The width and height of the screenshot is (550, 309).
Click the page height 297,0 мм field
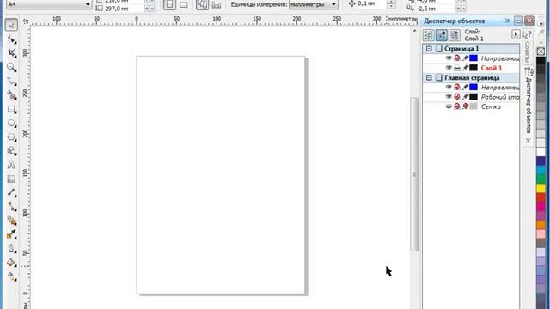tap(123, 9)
